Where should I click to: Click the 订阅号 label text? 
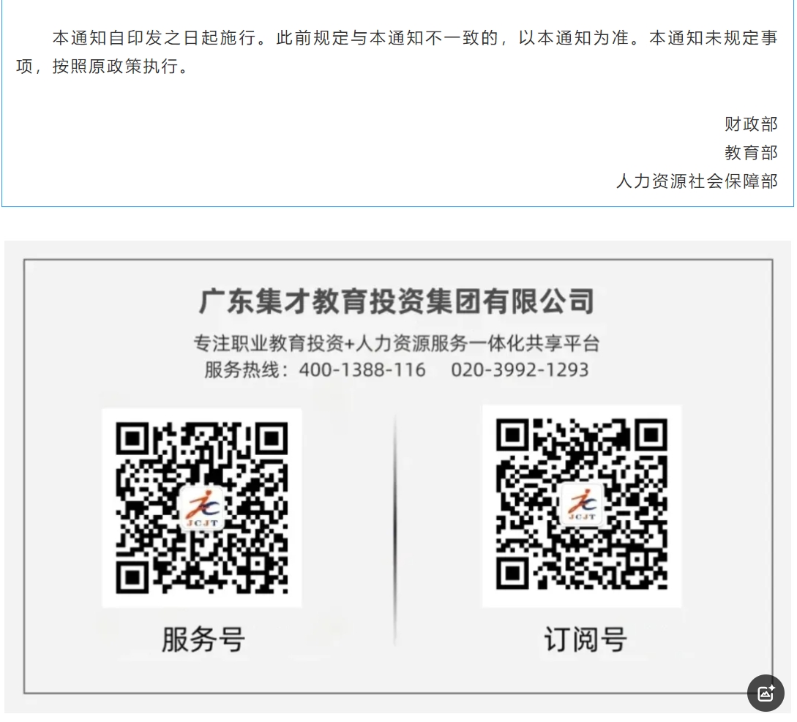pyautogui.click(x=585, y=639)
